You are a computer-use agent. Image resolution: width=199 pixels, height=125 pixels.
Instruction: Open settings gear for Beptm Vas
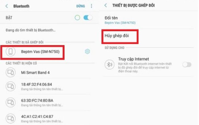coord(87,51)
